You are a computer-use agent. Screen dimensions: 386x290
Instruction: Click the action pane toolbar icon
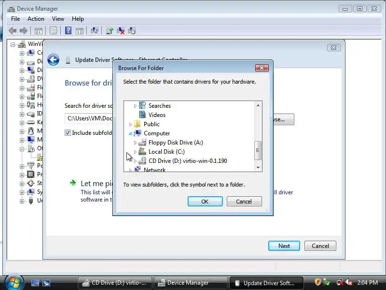click(80, 31)
